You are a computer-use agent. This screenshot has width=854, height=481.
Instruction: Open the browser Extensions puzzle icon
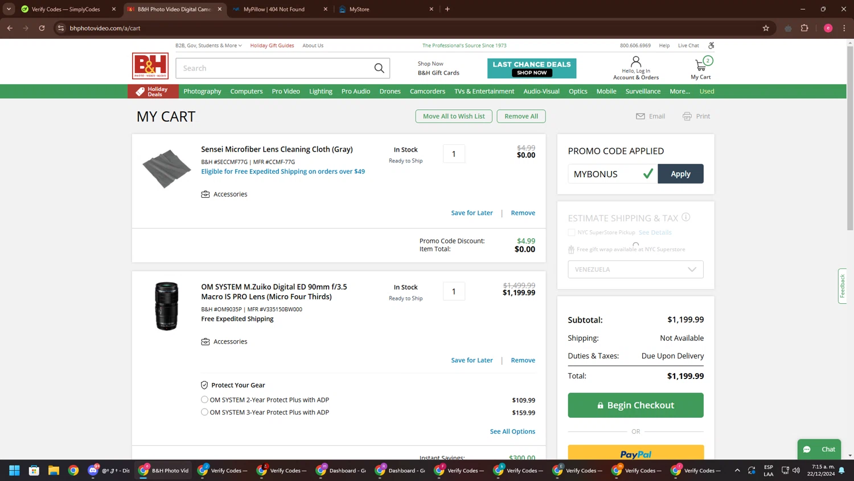[x=804, y=28]
